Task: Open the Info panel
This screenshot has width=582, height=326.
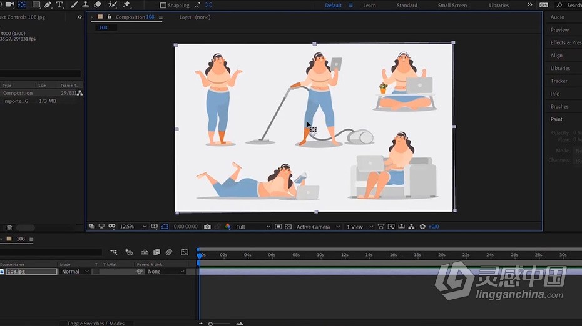Action: 555,94
